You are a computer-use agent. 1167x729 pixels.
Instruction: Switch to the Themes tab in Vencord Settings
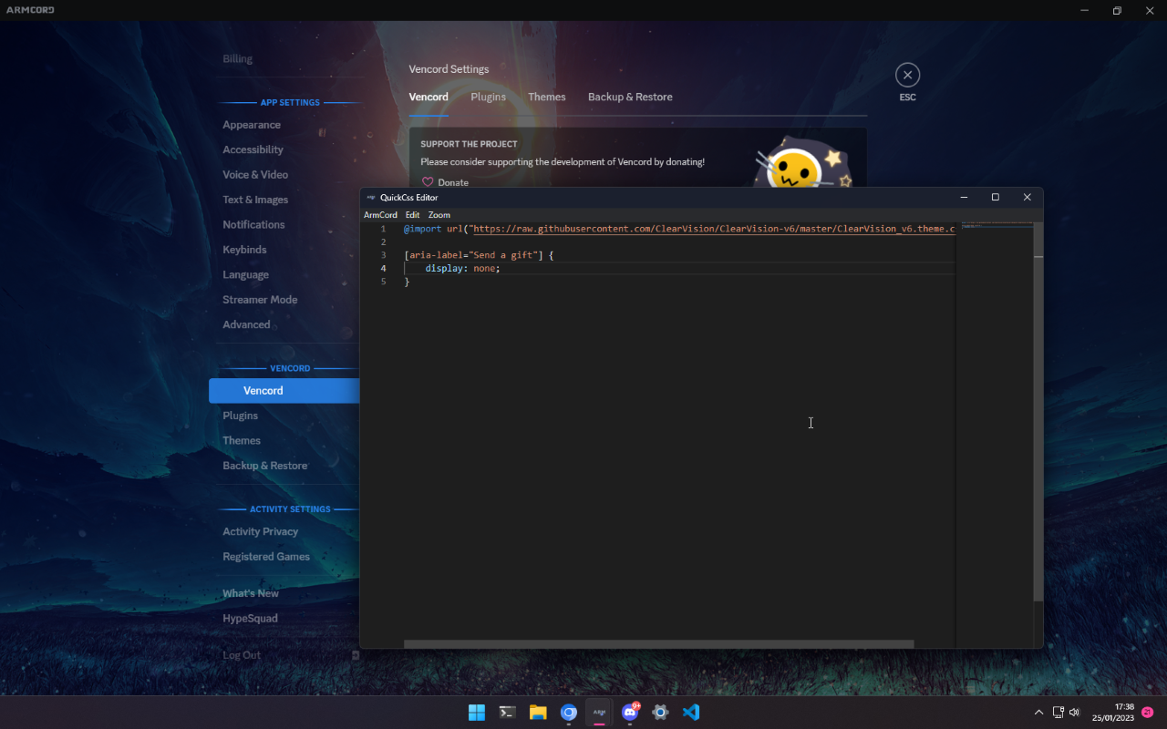546,97
